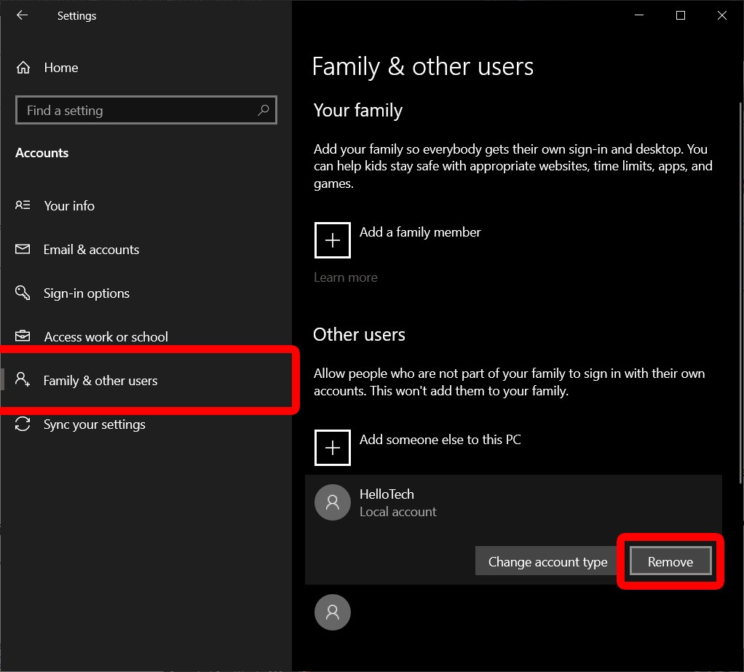Open Sign-in options settings
Image resolution: width=744 pixels, height=672 pixels.
(87, 293)
